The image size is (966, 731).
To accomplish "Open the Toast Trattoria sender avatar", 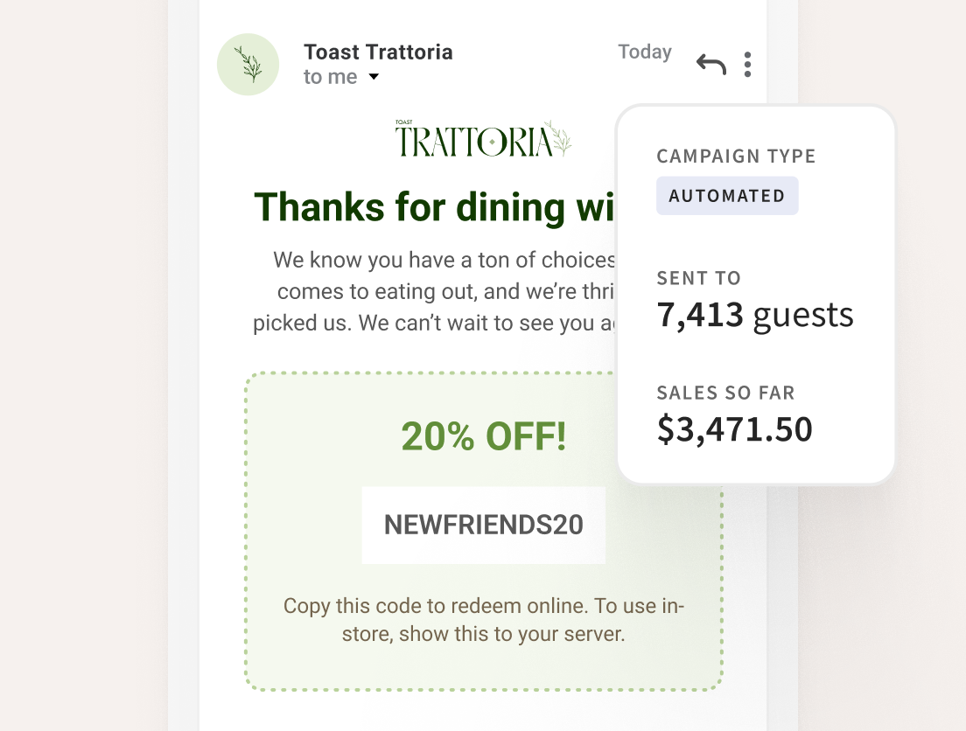I will (248, 64).
